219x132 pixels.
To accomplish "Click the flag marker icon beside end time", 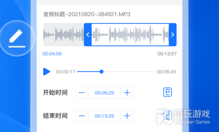I will pyautogui.click(x=168, y=115).
